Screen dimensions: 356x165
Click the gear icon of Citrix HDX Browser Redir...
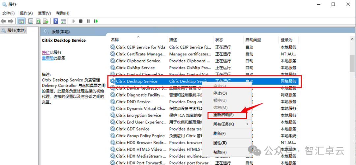113,143
